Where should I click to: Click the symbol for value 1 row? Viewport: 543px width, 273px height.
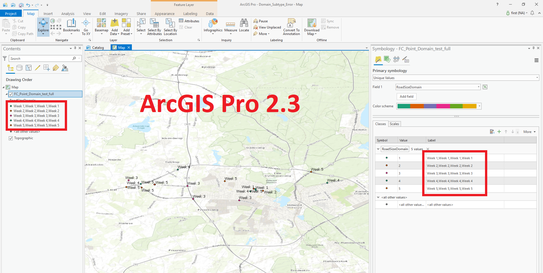coord(387,158)
